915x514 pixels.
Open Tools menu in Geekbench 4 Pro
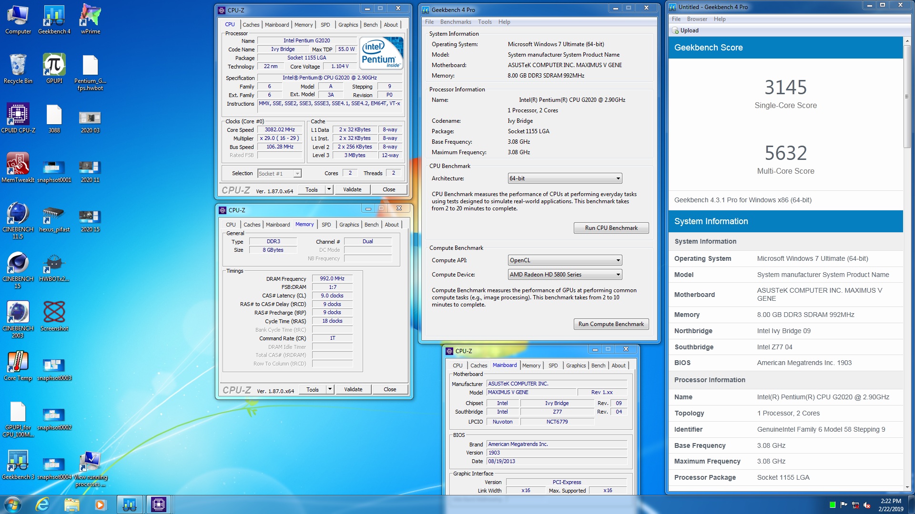[x=485, y=22]
